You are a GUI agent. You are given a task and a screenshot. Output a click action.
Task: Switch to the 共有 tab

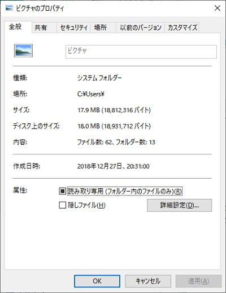[x=44, y=28]
